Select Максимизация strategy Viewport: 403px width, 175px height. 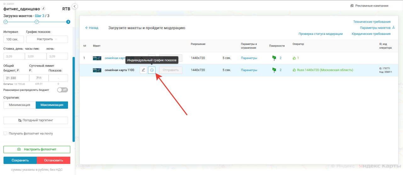coord(52,105)
